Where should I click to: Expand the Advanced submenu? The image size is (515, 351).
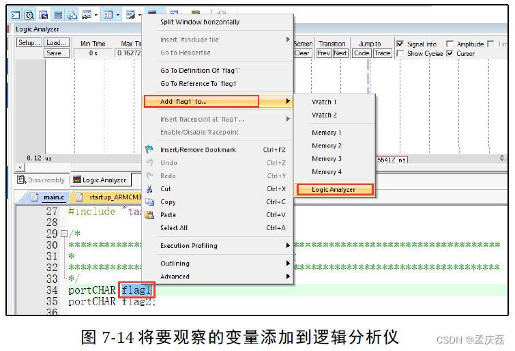coord(288,277)
